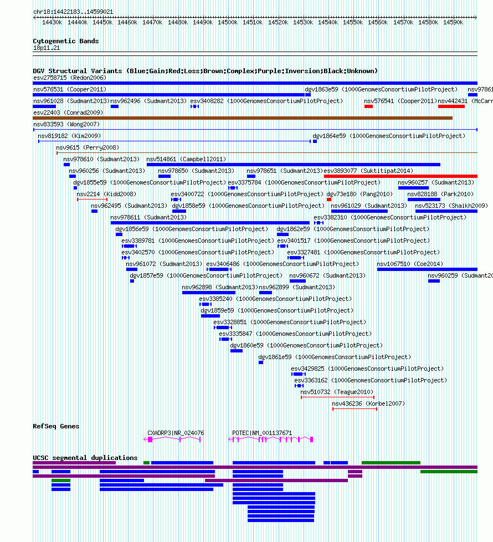Screen dimensions: 493x542
Task: Open the nsv833593 (Wong2007) variant label
Action: tap(66, 125)
